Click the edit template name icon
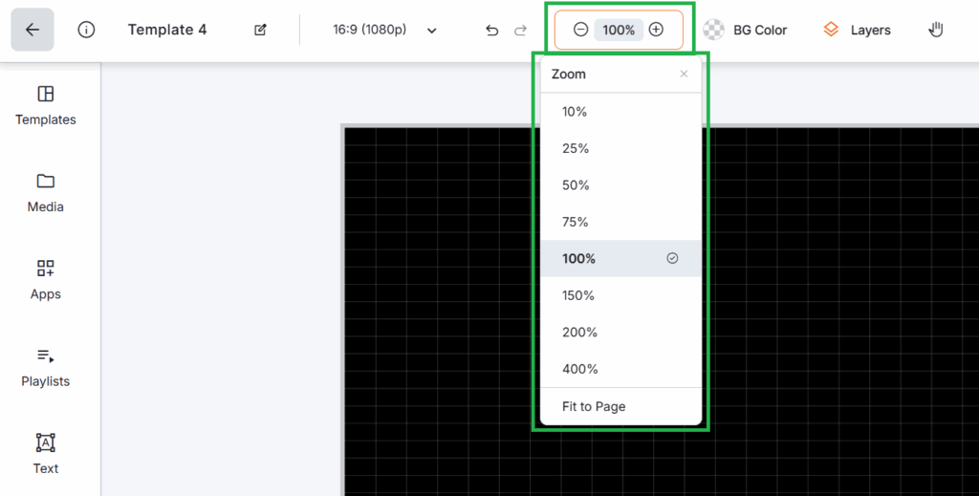The image size is (979, 496). pyautogui.click(x=260, y=31)
